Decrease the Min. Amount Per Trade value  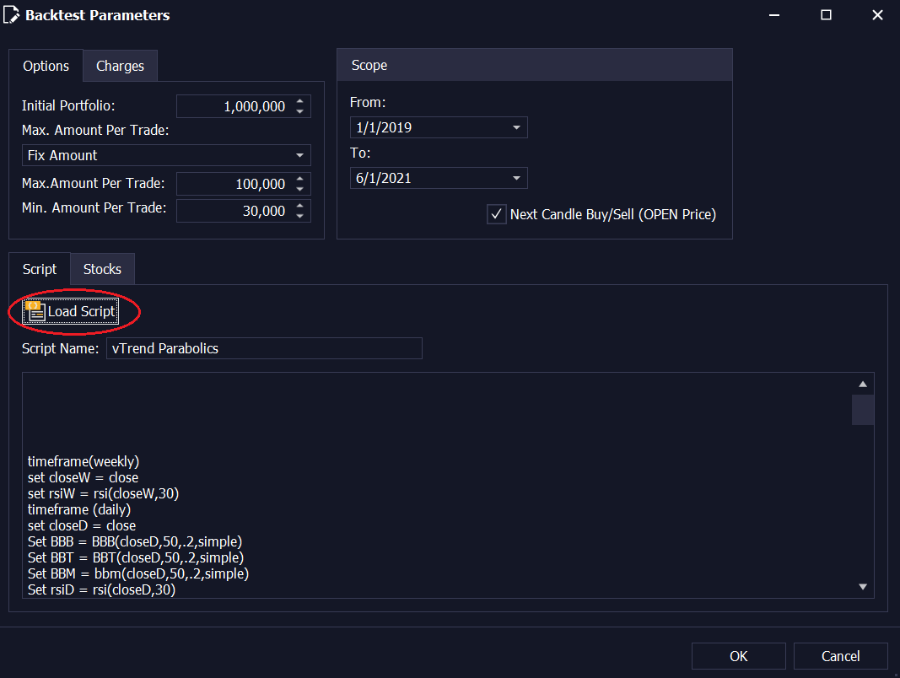[x=300, y=215]
